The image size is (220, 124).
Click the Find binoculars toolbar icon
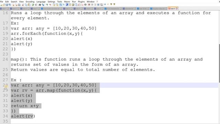40,4
